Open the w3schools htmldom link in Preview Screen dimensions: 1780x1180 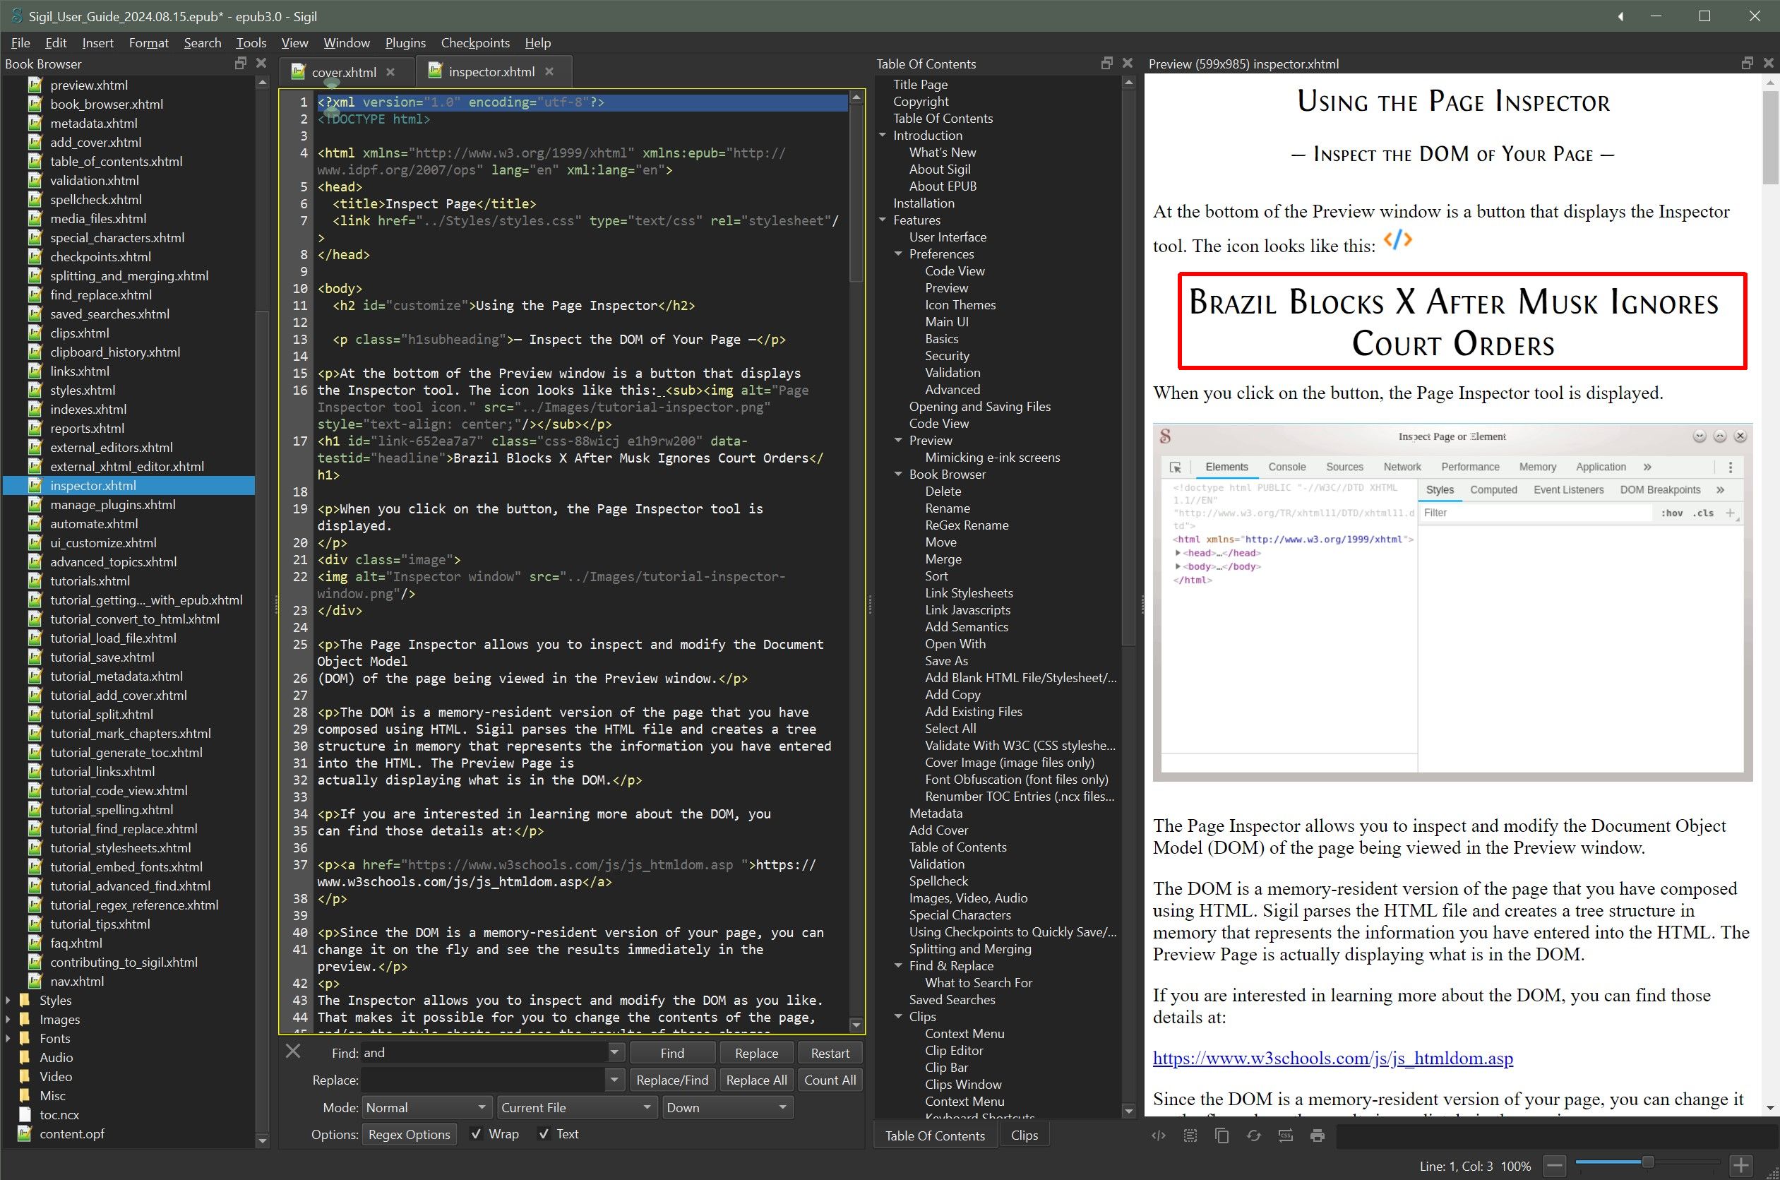coord(1332,1058)
